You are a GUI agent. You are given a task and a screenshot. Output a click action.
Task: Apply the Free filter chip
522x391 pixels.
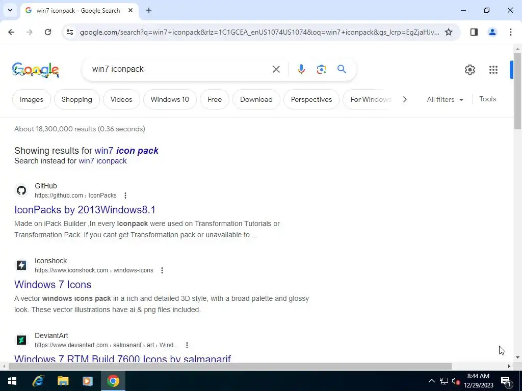[x=215, y=99]
